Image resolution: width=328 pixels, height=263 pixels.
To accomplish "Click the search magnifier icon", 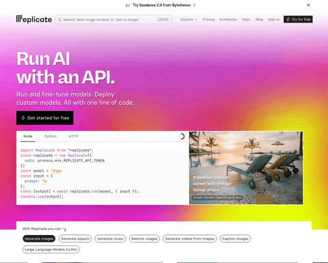I will coord(59,20).
